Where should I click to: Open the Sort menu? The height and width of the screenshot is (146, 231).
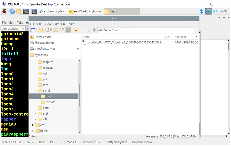(x=56, y=24)
